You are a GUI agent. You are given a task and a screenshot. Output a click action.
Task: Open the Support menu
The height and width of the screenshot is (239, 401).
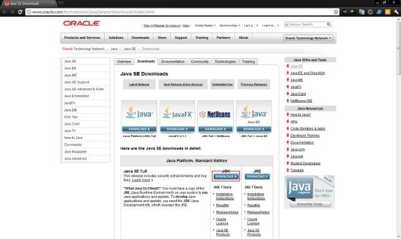[181, 38]
